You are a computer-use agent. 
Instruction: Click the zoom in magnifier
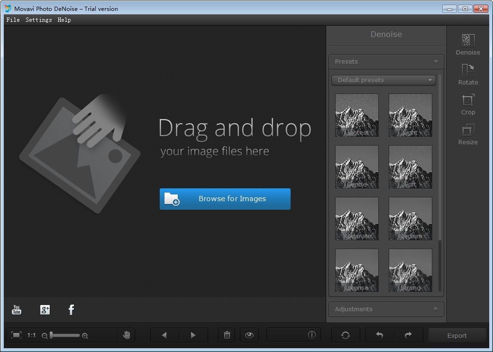[85, 336]
